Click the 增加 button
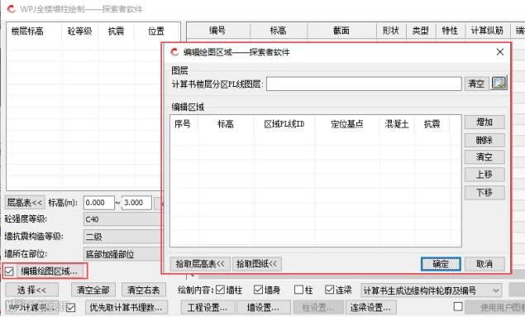Image resolution: width=525 pixels, height=317 pixels. pyautogui.click(x=484, y=122)
